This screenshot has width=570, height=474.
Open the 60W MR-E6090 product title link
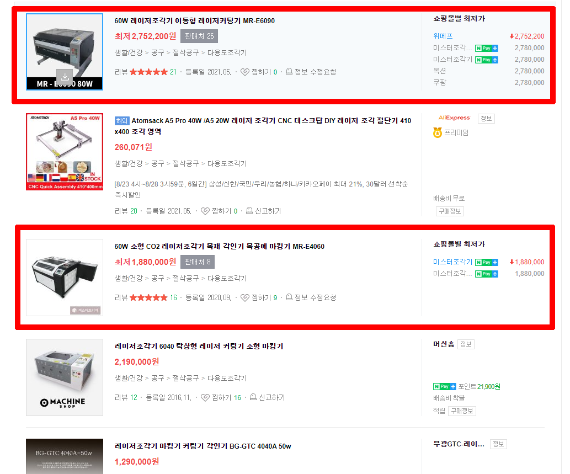pyautogui.click(x=194, y=21)
